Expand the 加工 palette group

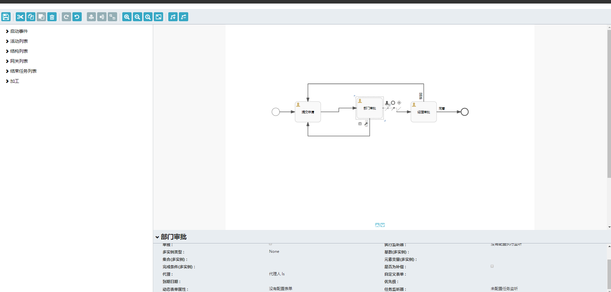pos(13,81)
